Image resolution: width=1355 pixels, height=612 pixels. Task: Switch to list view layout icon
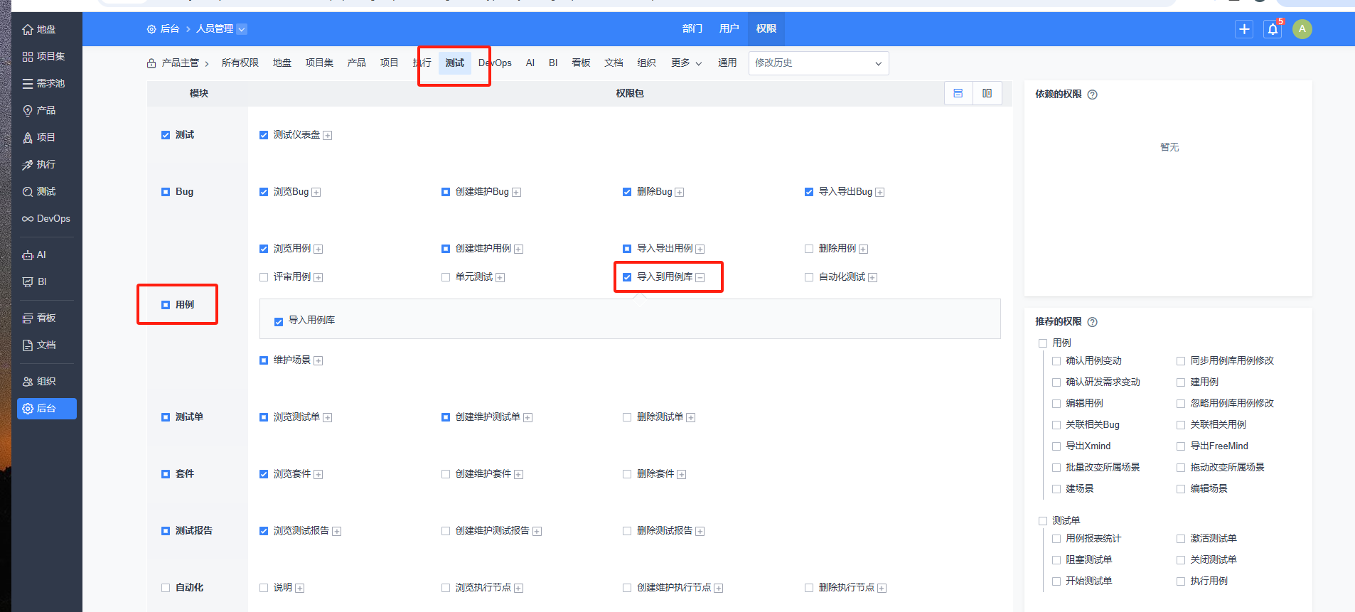[958, 93]
